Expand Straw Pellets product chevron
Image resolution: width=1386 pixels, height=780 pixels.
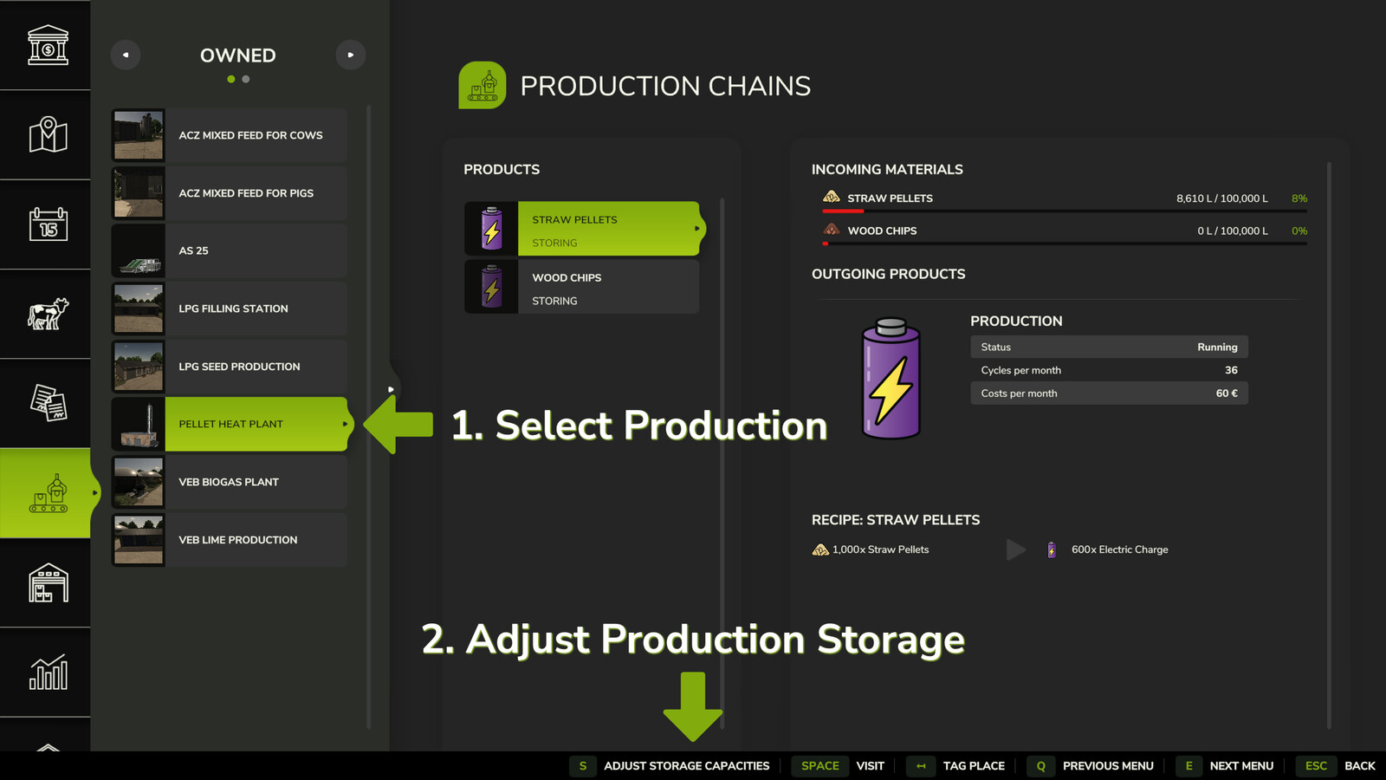click(x=696, y=227)
